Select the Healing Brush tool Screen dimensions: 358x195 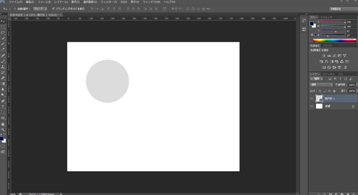(x=3, y=56)
